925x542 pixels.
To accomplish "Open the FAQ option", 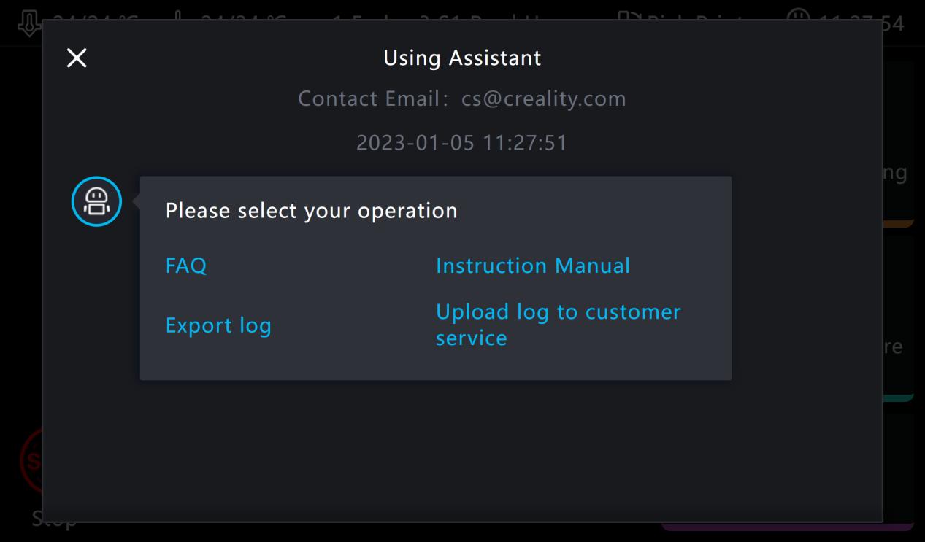I will [186, 266].
